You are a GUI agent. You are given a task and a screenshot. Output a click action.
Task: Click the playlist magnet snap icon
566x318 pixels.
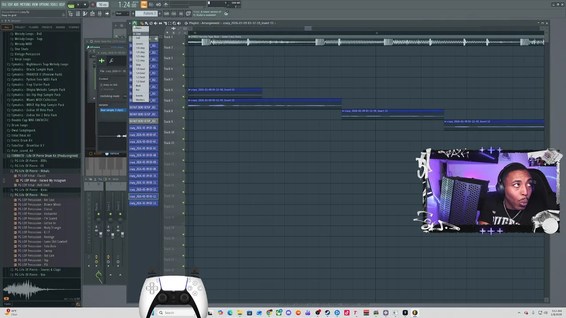pyautogui.click(x=134, y=23)
